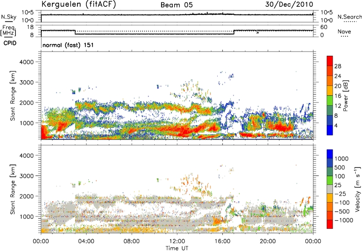Click the date '30/Dec/2010'
The width and height of the screenshot is (362, 251).
point(289,4)
